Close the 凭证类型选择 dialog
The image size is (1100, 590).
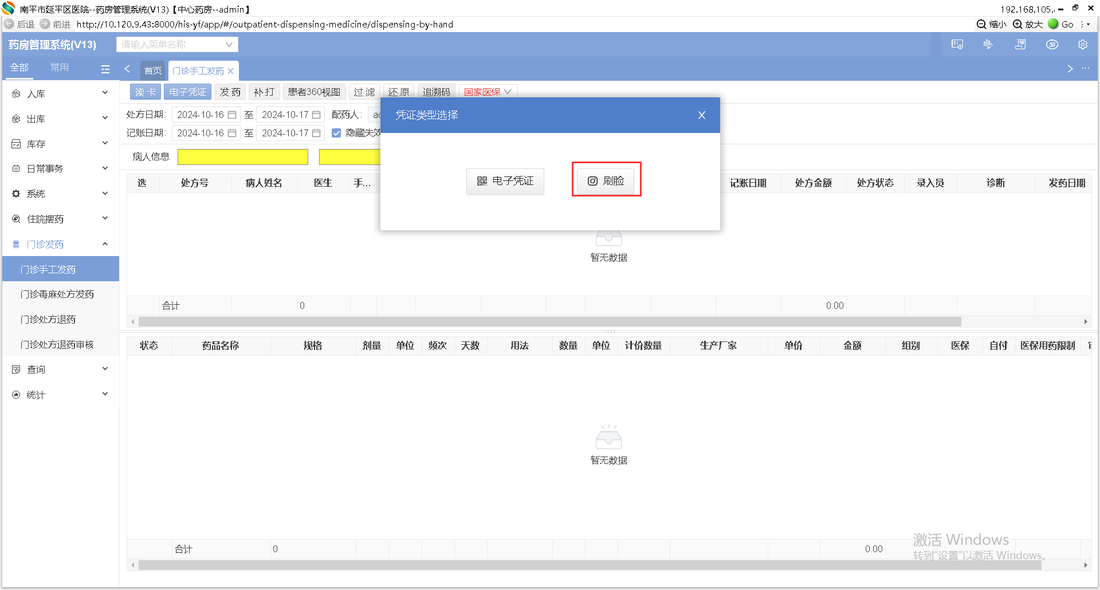[702, 115]
